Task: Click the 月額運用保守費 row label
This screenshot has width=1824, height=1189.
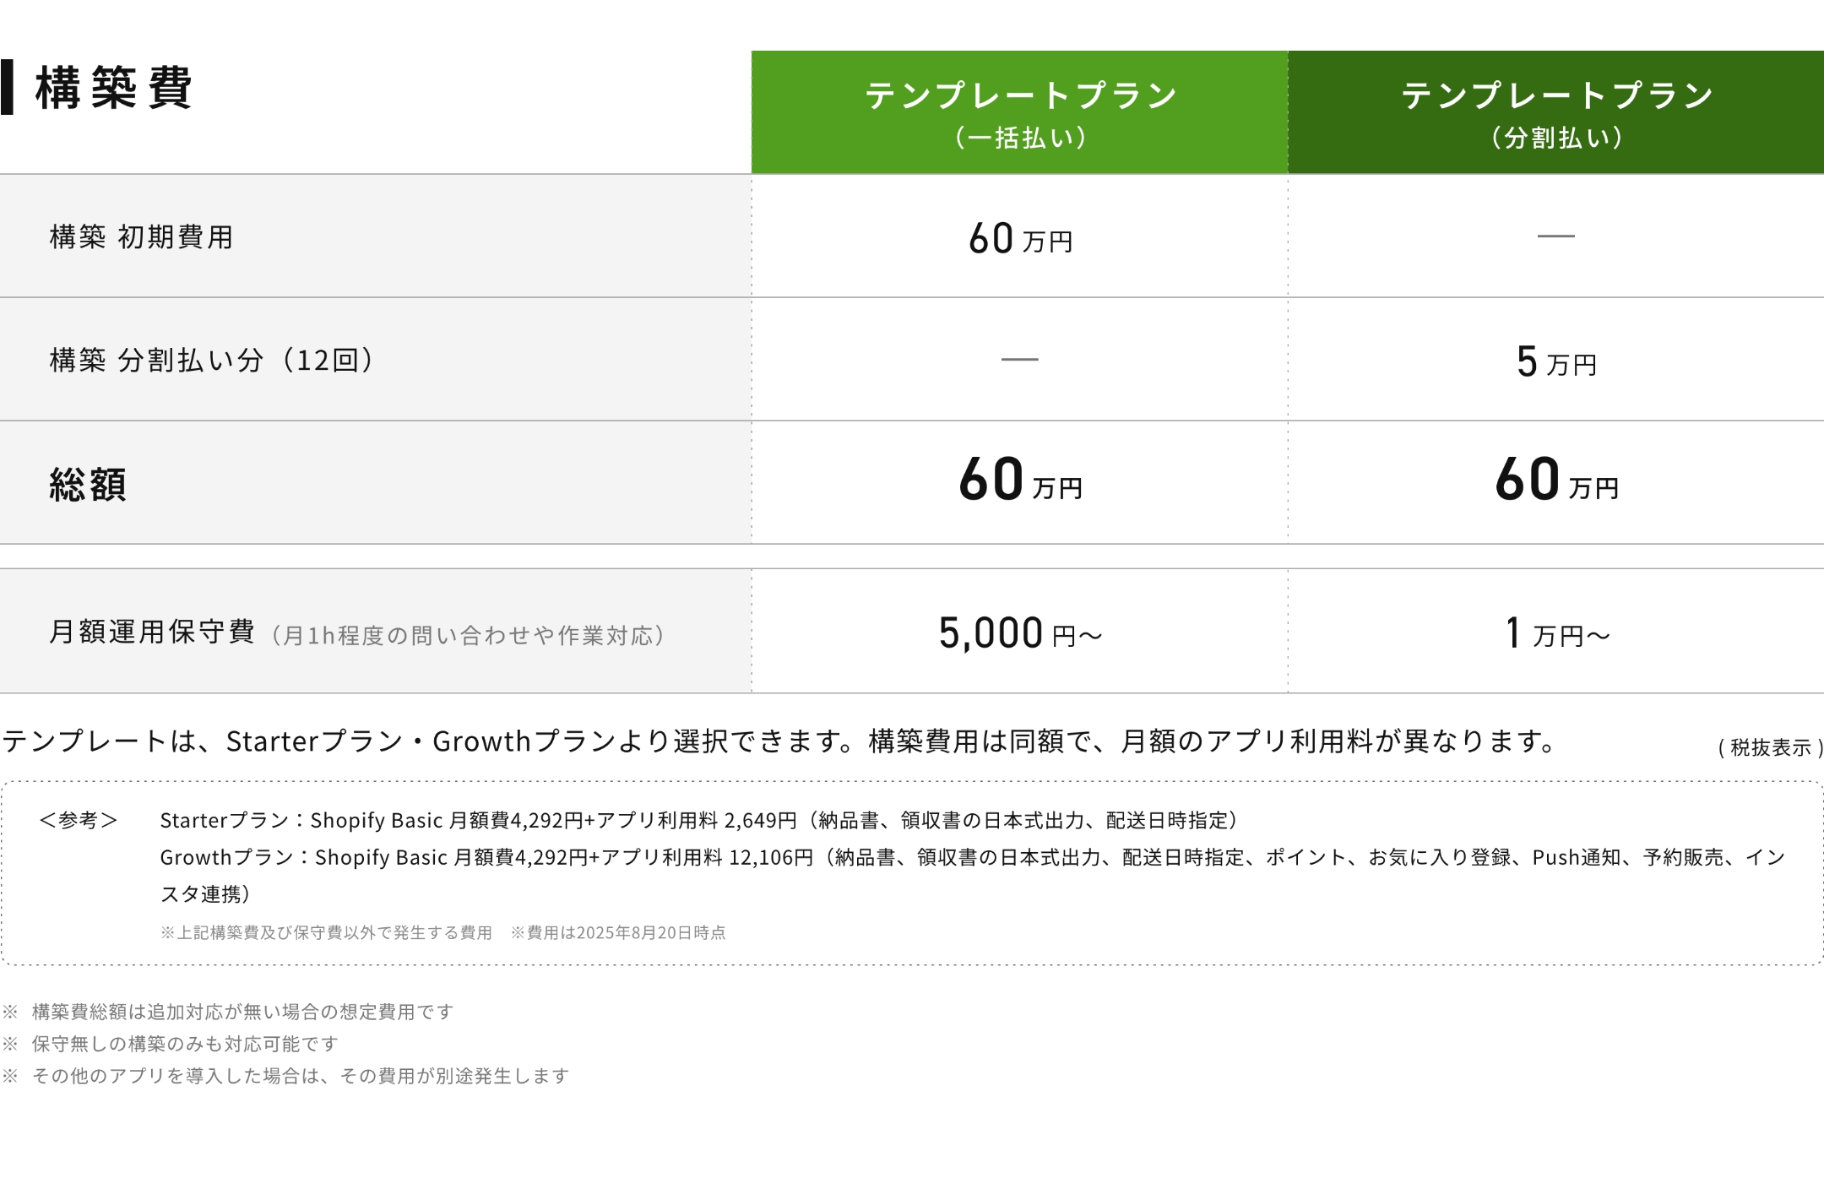Action: pyautogui.click(x=152, y=633)
